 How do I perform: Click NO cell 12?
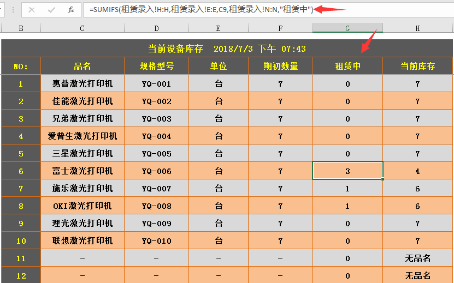click(x=21, y=275)
